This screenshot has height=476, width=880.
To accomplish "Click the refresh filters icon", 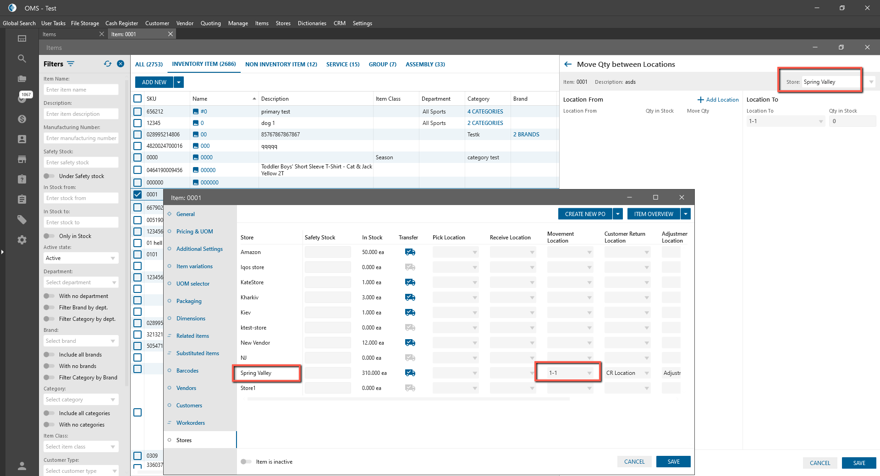I will tap(108, 64).
